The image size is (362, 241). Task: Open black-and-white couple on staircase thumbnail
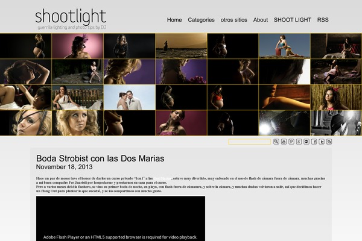(337, 123)
